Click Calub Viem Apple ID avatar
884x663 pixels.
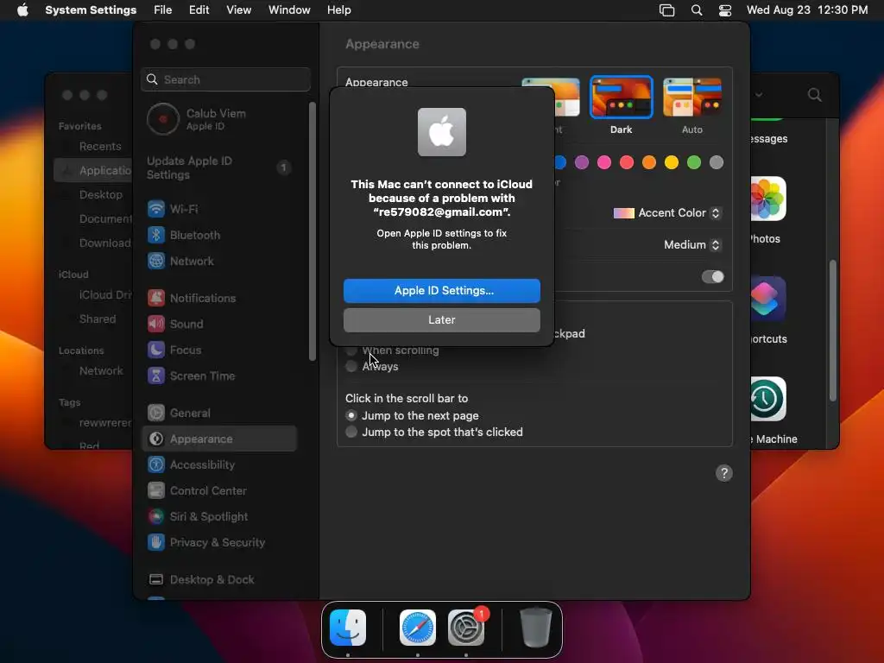(x=163, y=119)
